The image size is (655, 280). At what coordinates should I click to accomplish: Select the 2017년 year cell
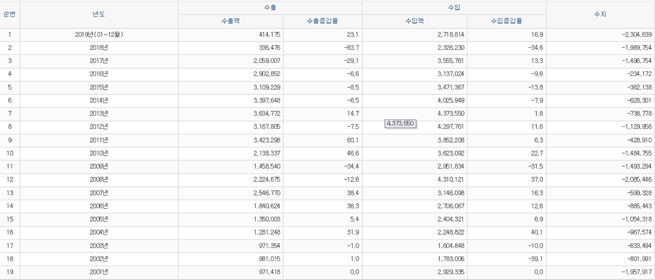click(99, 61)
